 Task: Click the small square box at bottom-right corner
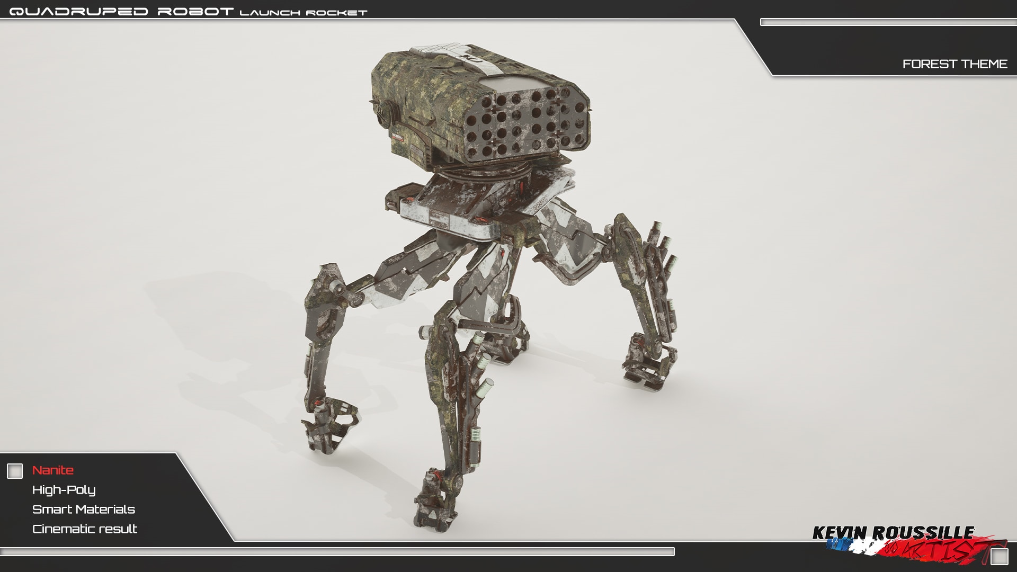pyautogui.click(x=999, y=557)
